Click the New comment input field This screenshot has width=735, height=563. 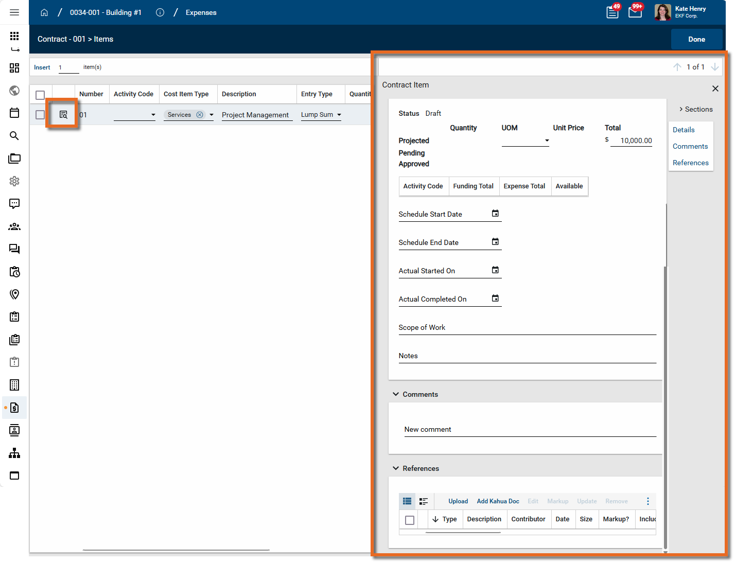click(530, 430)
